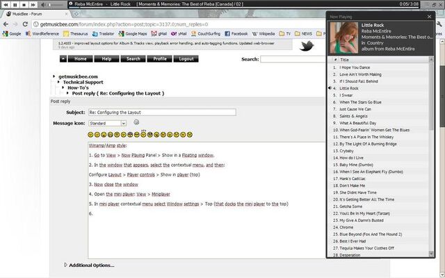Click the forum Logout button
Image resolution: width=445 pixels, height=278 pixels.
tap(186, 58)
